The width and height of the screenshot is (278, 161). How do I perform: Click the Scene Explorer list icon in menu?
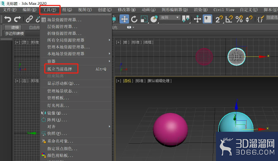coord(43,20)
